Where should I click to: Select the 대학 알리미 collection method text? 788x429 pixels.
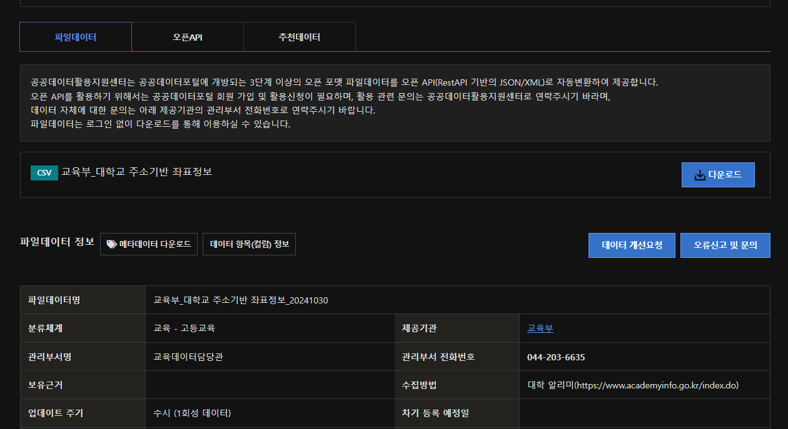pyautogui.click(x=633, y=385)
